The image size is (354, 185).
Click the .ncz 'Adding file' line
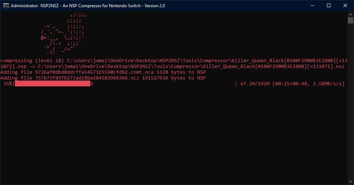click(x=103, y=78)
